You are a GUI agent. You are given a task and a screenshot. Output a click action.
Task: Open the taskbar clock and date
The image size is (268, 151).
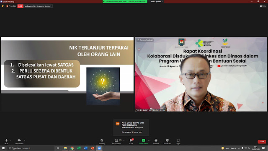[x=256, y=148]
